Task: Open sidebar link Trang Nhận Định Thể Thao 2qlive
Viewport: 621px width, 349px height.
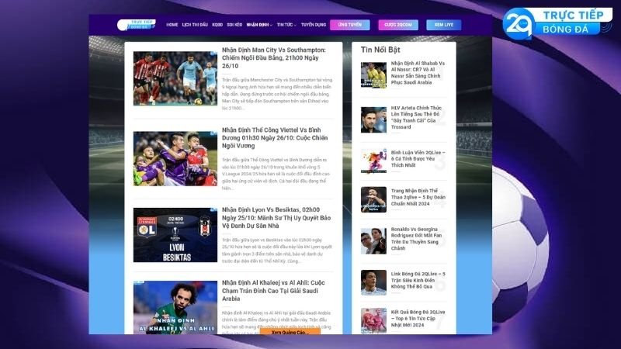Action: pos(418,197)
